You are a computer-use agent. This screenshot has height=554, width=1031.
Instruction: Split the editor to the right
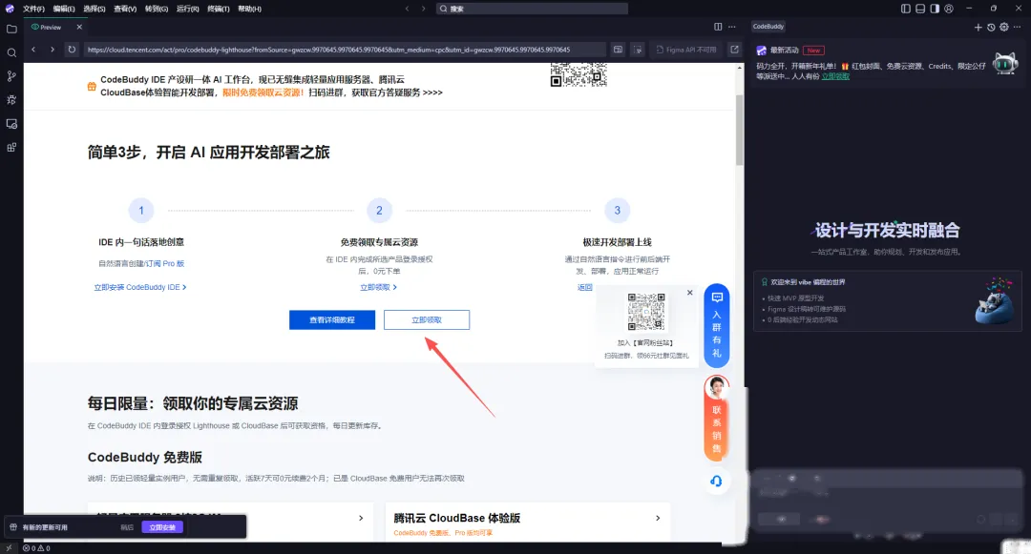click(x=718, y=27)
